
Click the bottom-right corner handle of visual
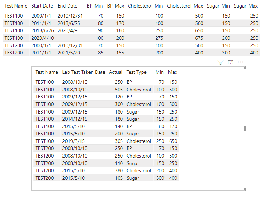(x=244, y=189)
